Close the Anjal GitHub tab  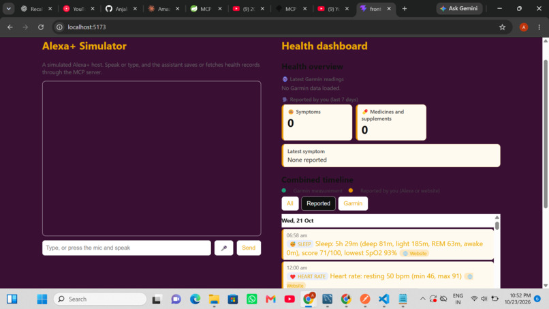[x=135, y=9]
